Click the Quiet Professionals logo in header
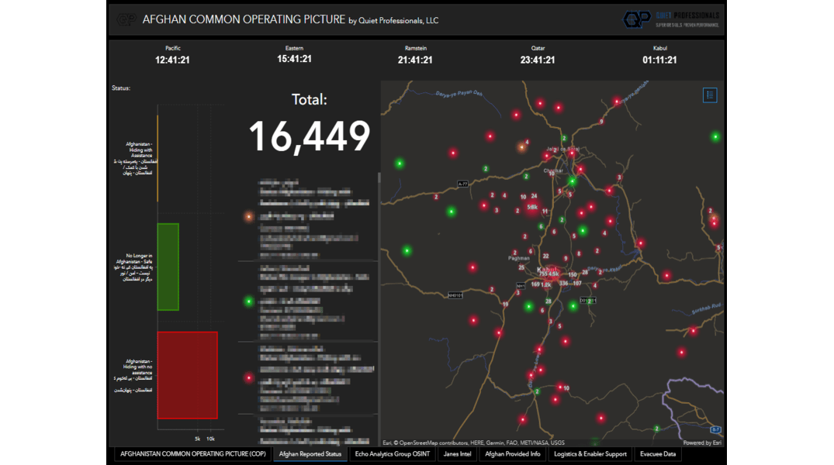Image resolution: width=834 pixels, height=465 pixels. click(671, 19)
